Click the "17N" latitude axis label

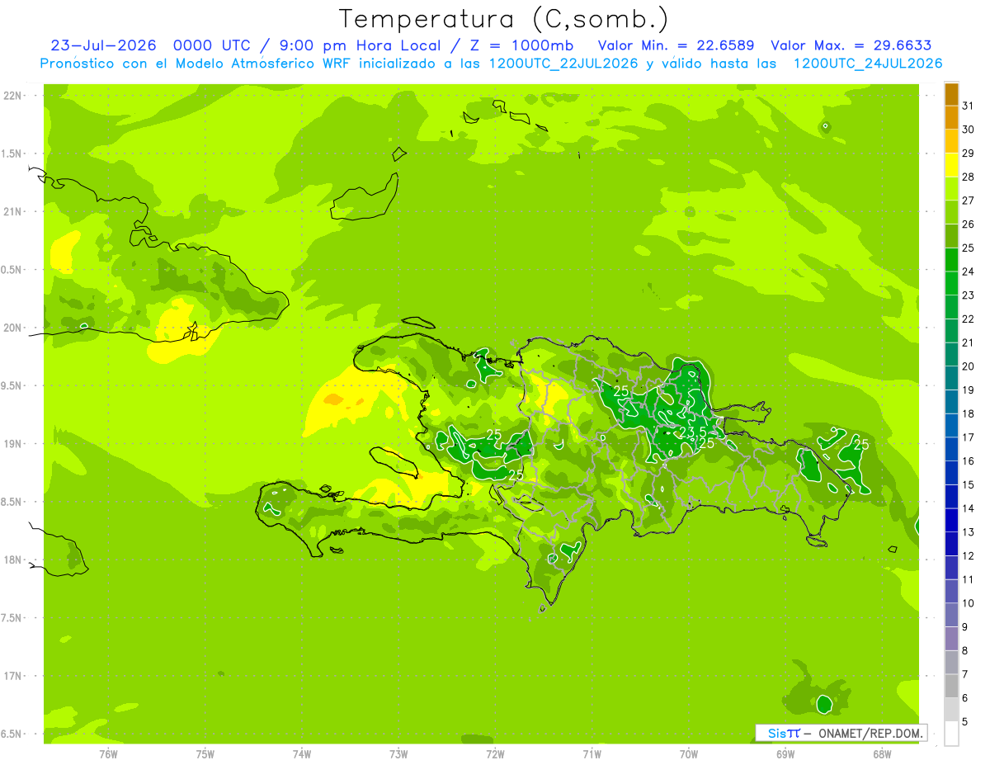pyautogui.click(x=14, y=676)
